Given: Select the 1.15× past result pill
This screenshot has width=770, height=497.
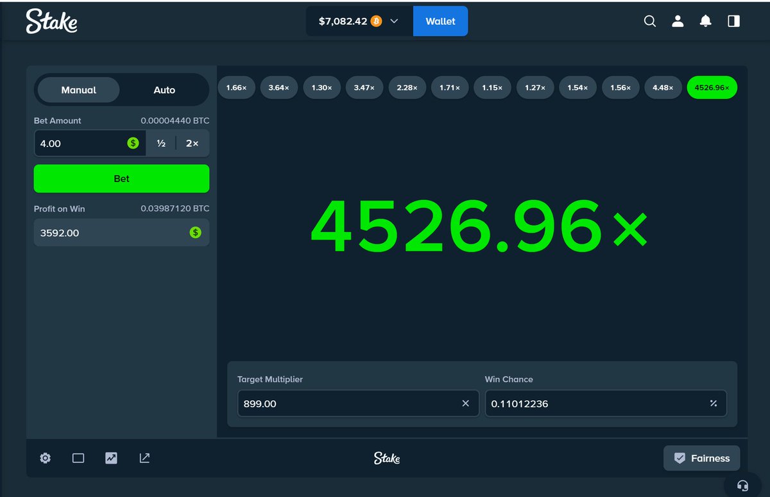Looking at the screenshot, I should [x=492, y=87].
